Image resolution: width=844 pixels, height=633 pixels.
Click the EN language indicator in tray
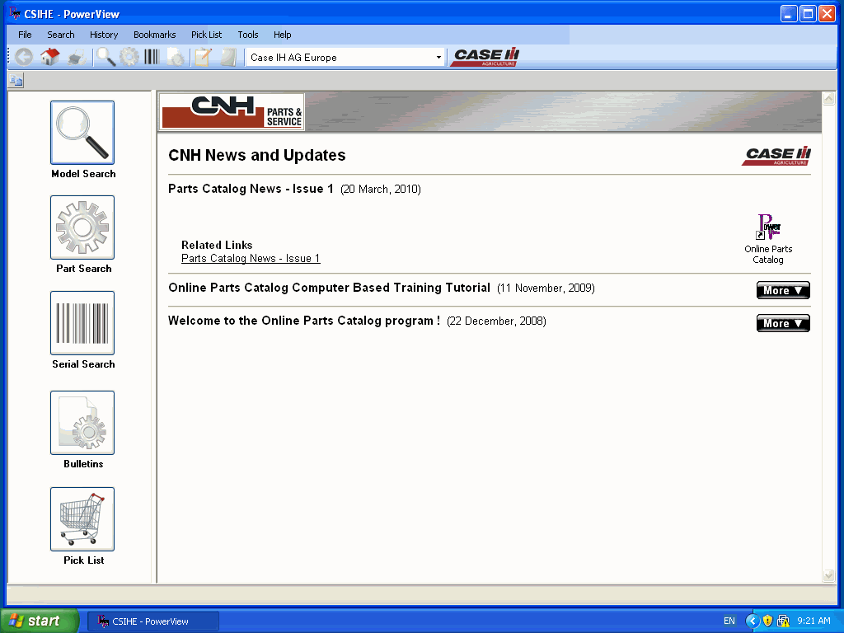pyautogui.click(x=729, y=621)
